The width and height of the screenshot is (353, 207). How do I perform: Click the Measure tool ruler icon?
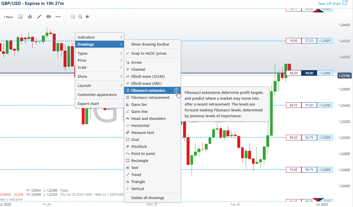pos(127,132)
